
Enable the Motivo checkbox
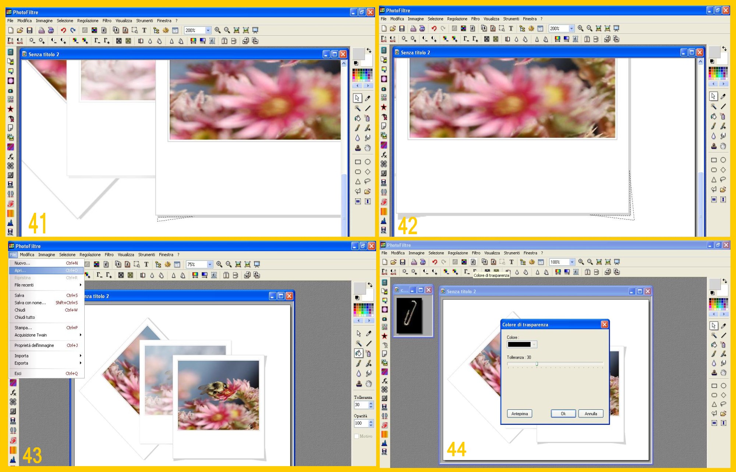356,436
